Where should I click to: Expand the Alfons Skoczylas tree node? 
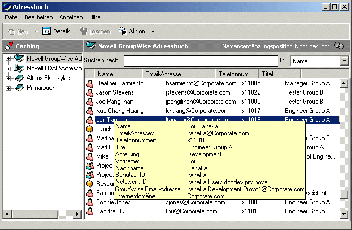(x=9, y=78)
